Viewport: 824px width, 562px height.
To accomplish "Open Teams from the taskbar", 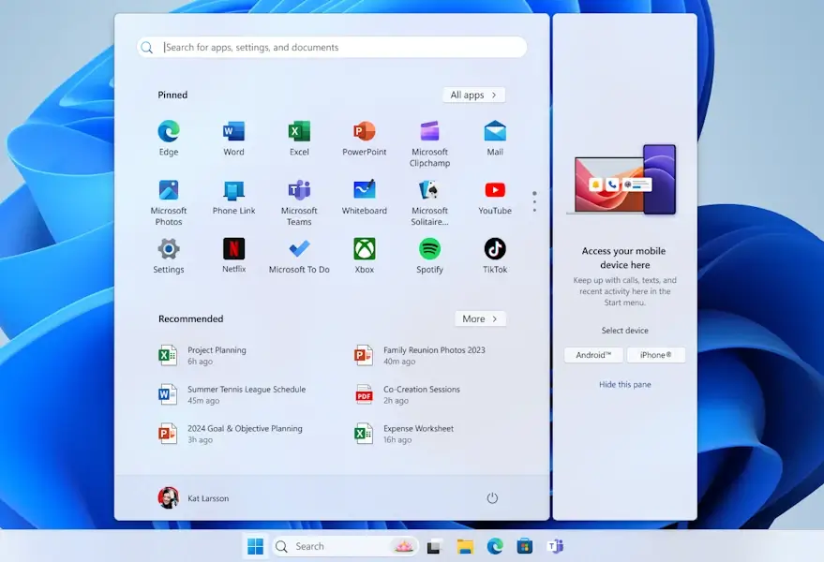I will pos(555,546).
